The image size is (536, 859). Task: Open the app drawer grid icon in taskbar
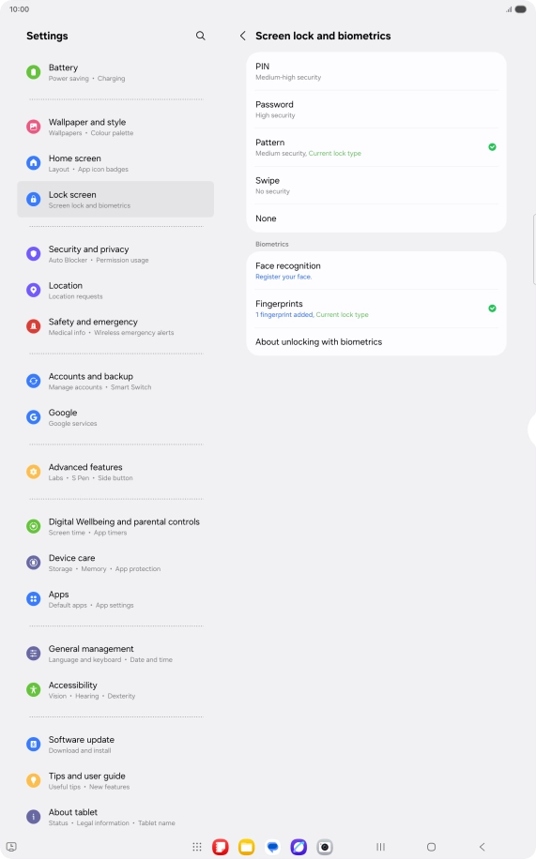tap(197, 847)
